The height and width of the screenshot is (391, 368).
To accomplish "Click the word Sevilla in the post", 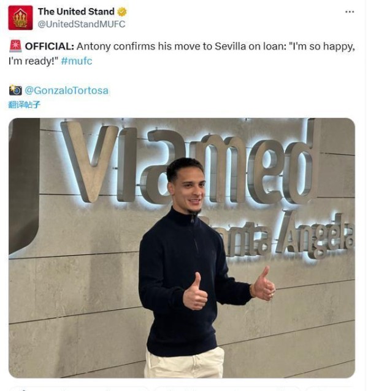I will tap(230, 46).
